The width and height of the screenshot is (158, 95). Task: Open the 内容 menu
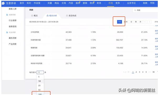(x=71, y=3)
